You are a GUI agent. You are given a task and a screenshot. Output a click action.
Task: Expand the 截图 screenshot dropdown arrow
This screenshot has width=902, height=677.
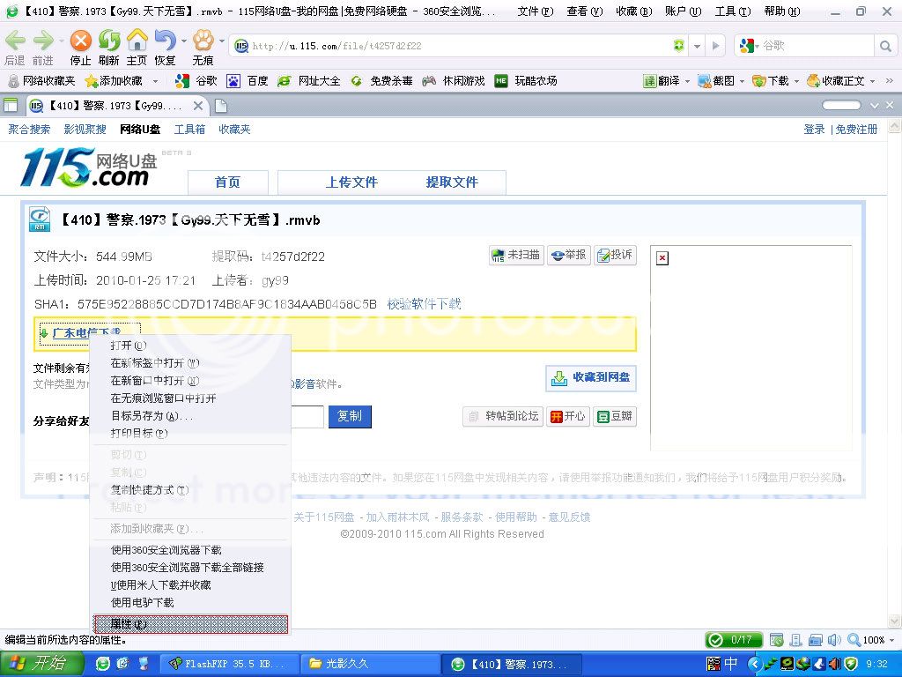pos(742,81)
